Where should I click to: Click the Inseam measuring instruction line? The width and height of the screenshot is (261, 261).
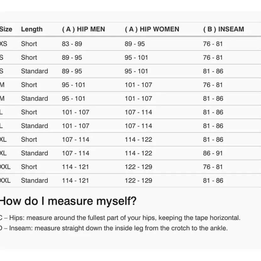coord(114,228)
